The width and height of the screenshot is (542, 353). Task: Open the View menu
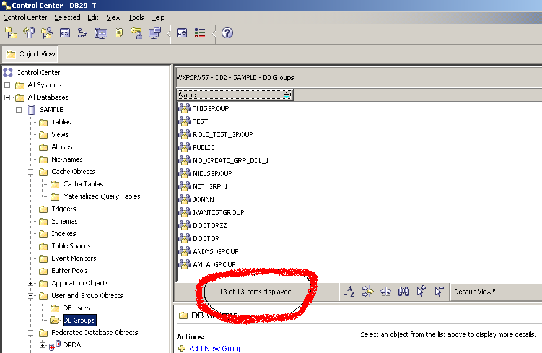[x=113, y=17]
